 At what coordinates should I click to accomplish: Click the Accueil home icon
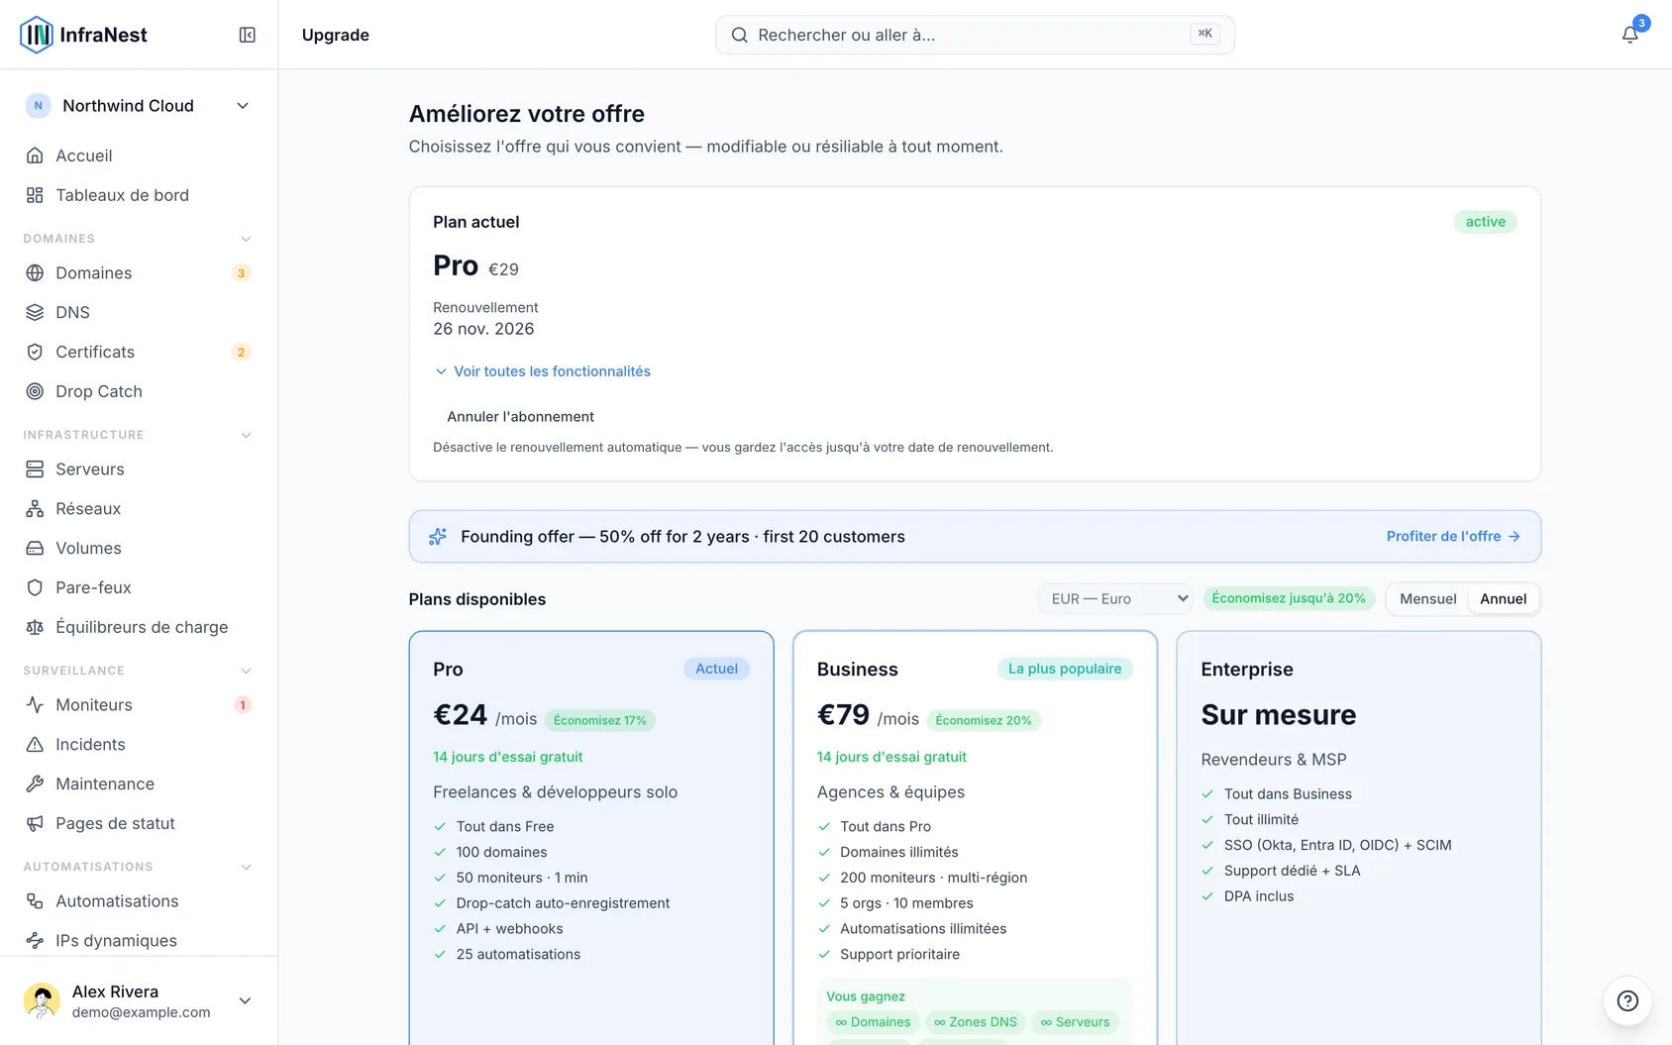pyautogui.click(x=35, y=156)
